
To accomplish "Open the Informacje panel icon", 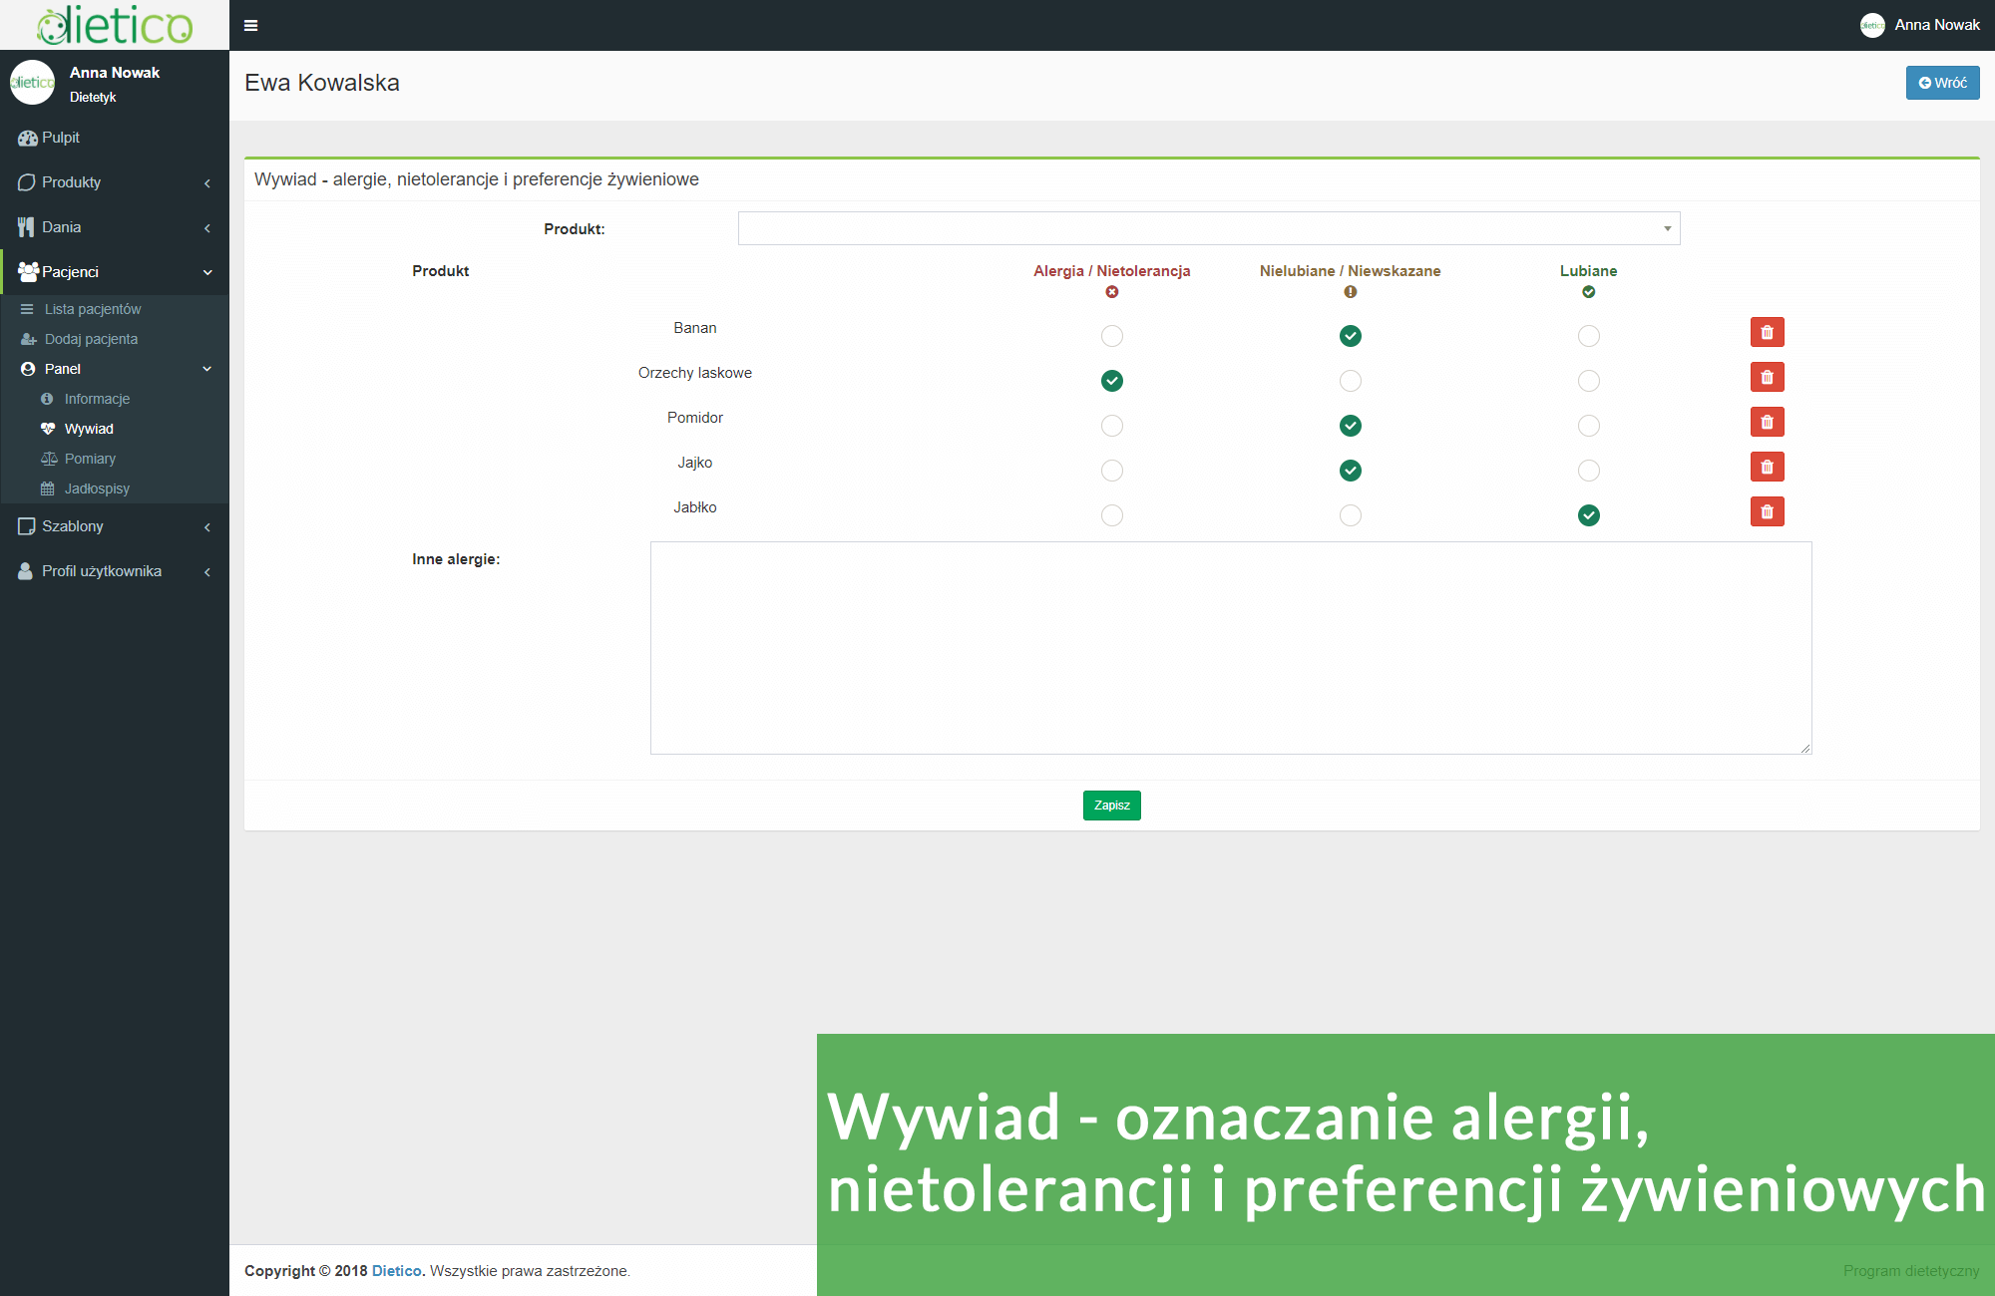I will click(47, 398).
